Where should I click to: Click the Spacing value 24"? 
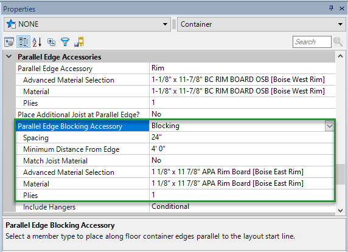[x=156, y=137]
